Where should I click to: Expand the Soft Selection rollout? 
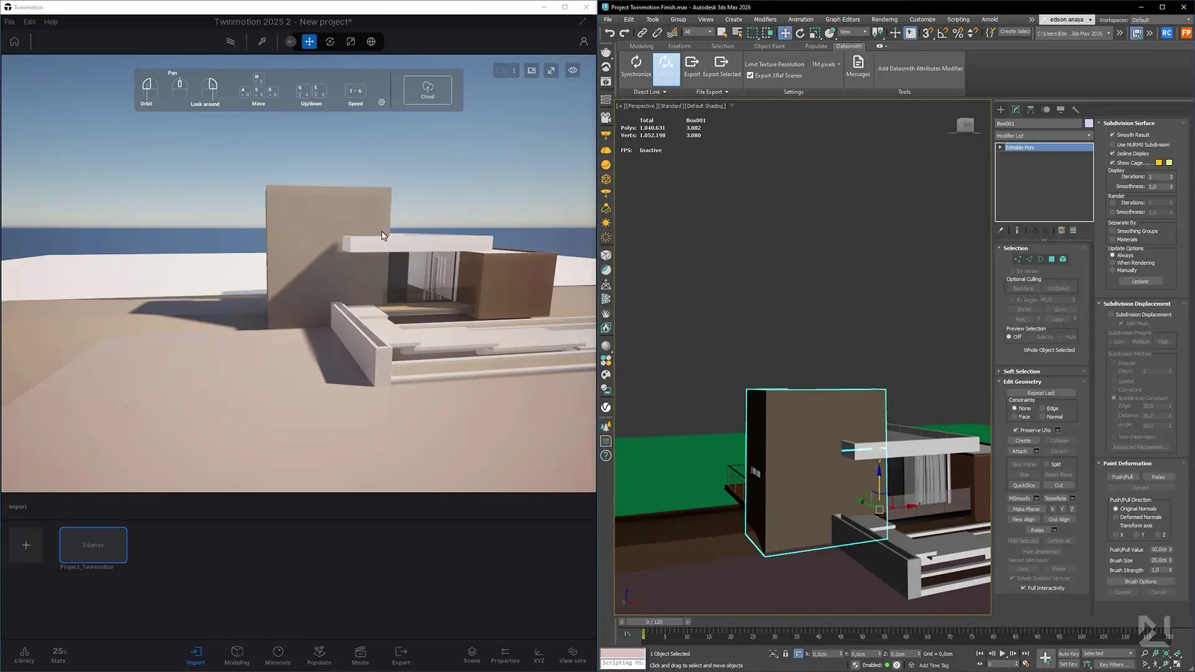click(x=1021, y=371)
